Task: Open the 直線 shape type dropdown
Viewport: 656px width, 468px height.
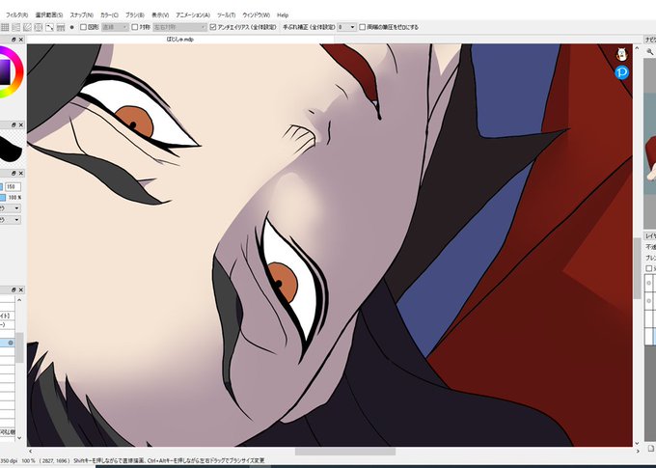Action: point(115,27)
